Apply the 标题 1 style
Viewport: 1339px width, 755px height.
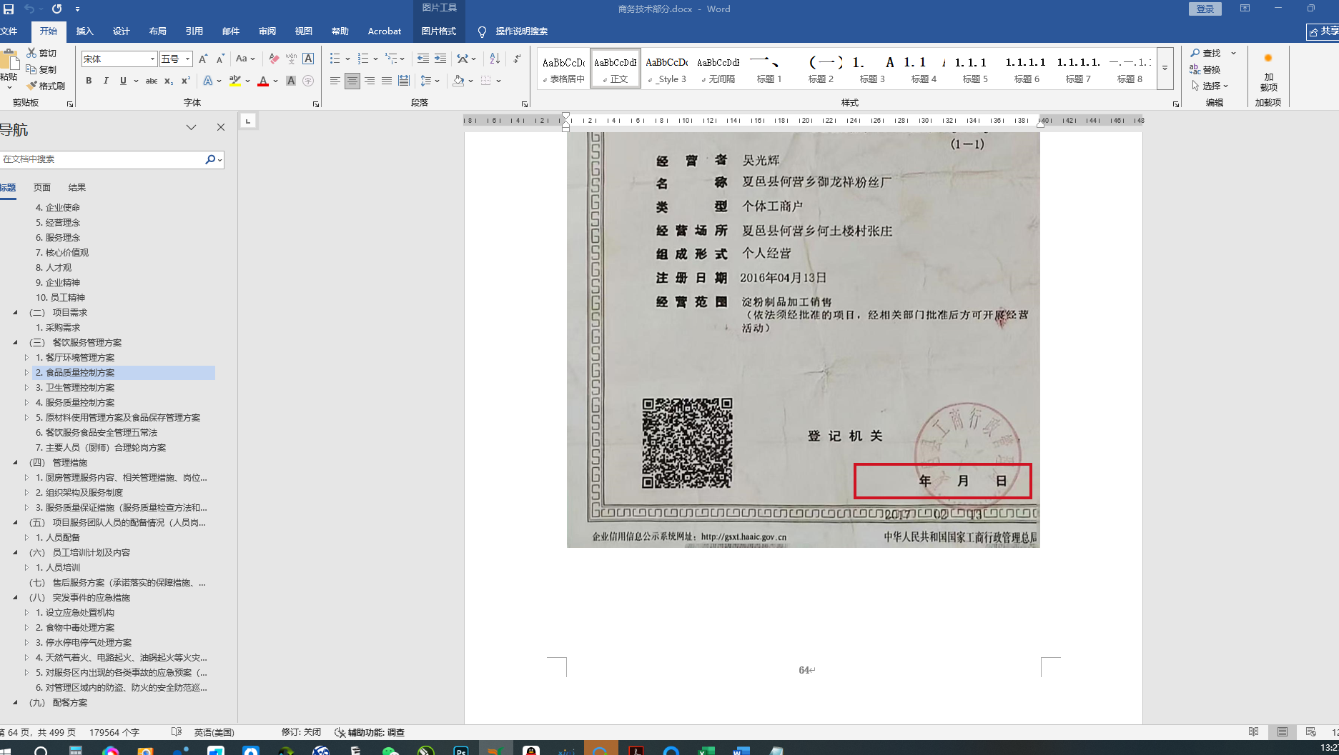769,69
